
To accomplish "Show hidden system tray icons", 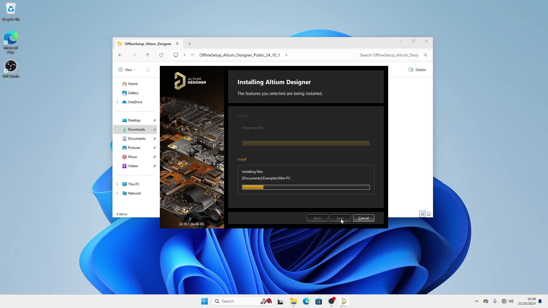I will pos(476,301).
